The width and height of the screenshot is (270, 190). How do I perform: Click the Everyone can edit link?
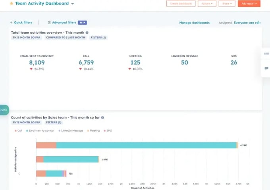tap(247, 23)
